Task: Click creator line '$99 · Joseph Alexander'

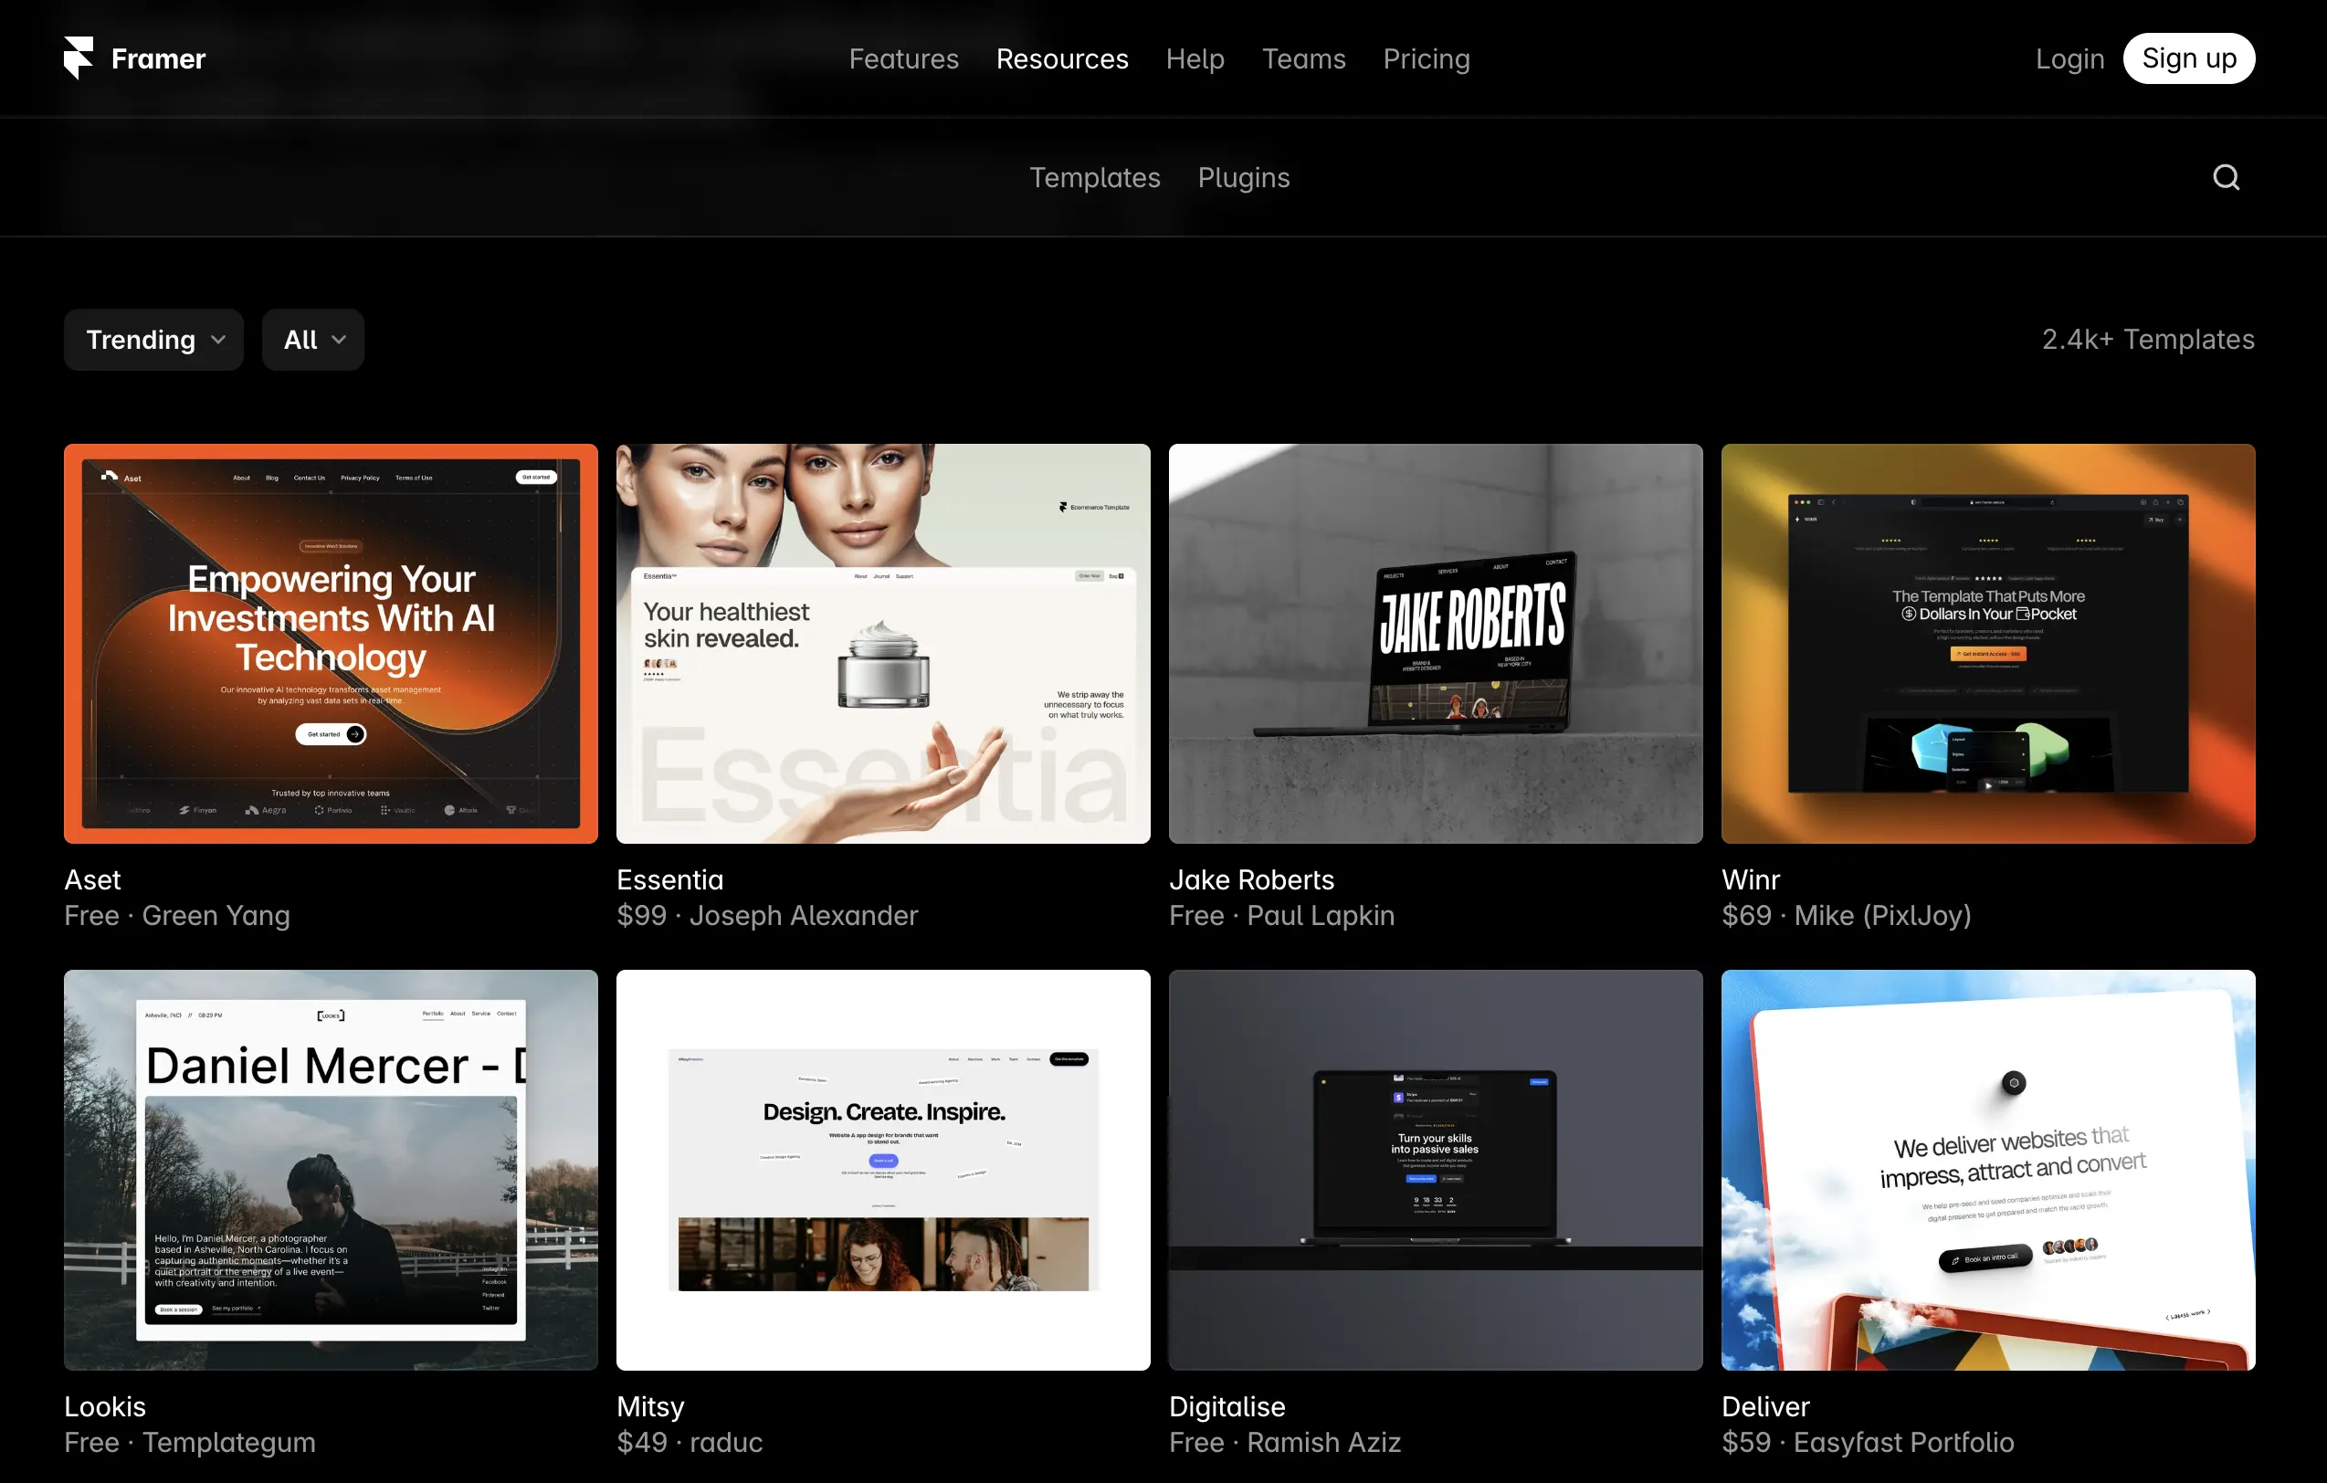Action: click(767, 916)
